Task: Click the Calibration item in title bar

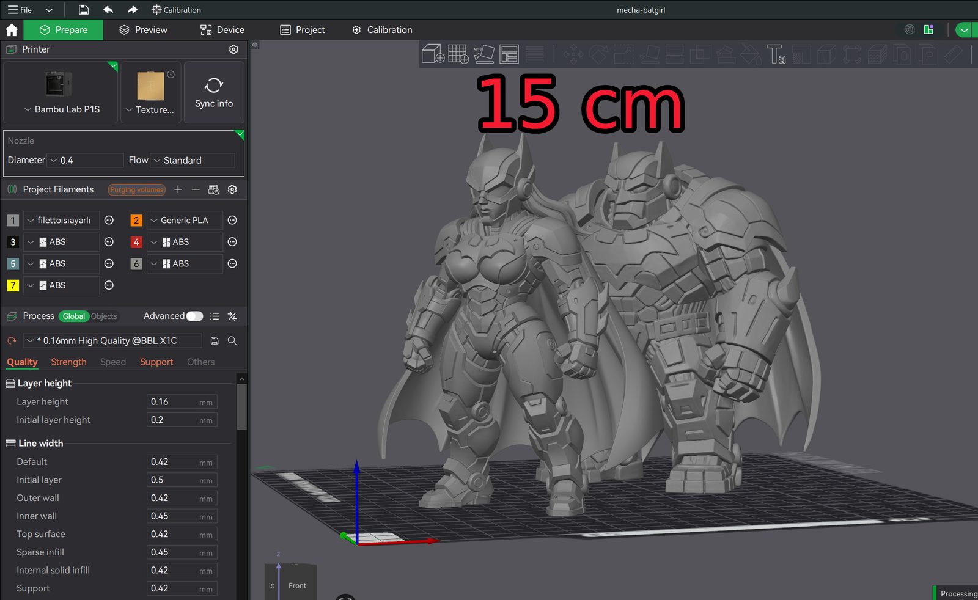Action: click(177, 10)
